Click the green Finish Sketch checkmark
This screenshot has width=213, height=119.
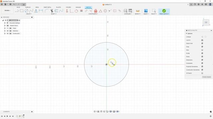[164, 11]
